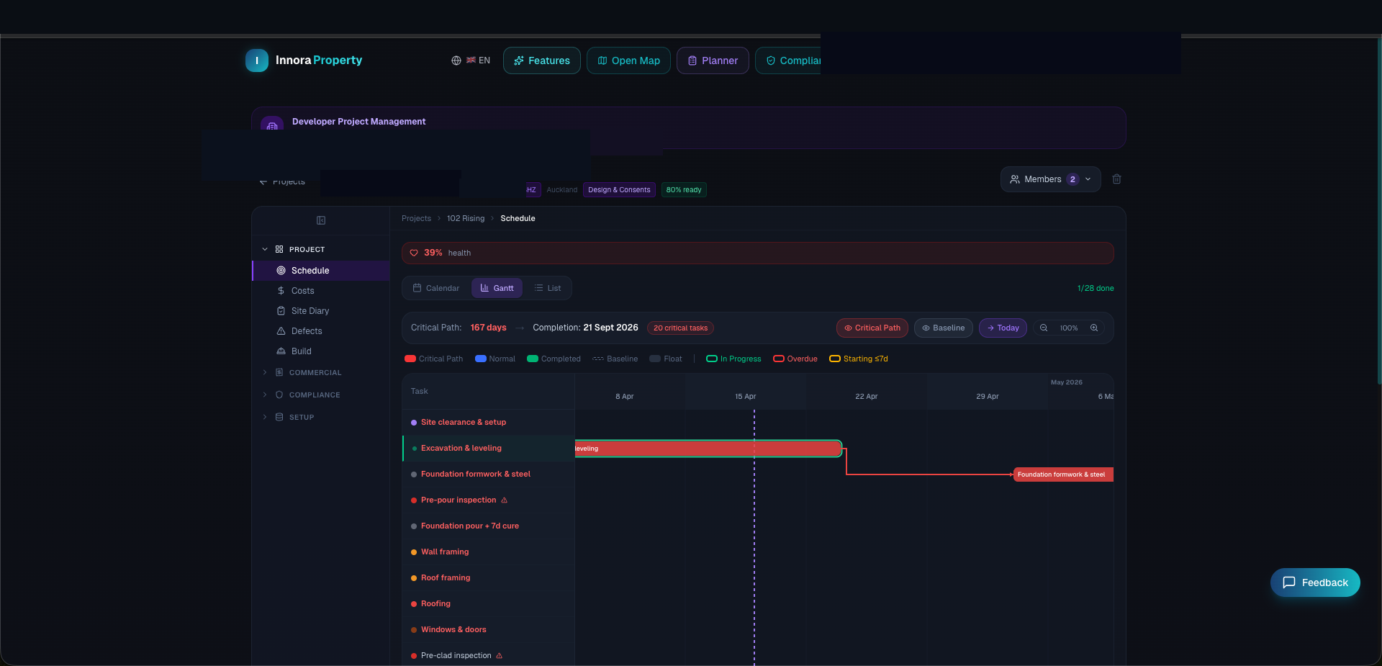Go to Planner

713,60
